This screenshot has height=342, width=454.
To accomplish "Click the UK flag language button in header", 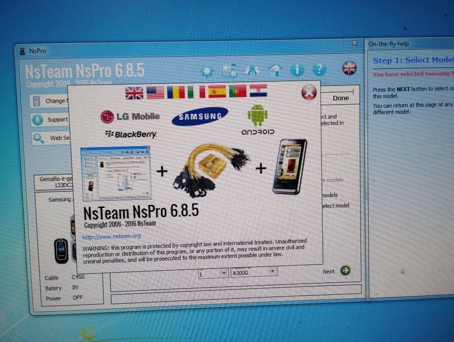I will coord(349,68).
